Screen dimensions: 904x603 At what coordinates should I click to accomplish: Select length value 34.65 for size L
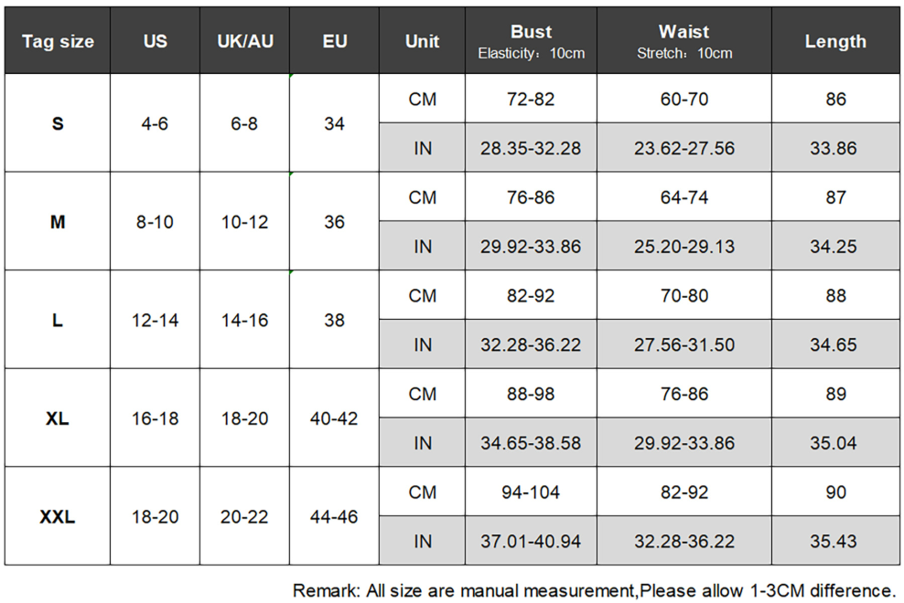[x=835, y=344]
